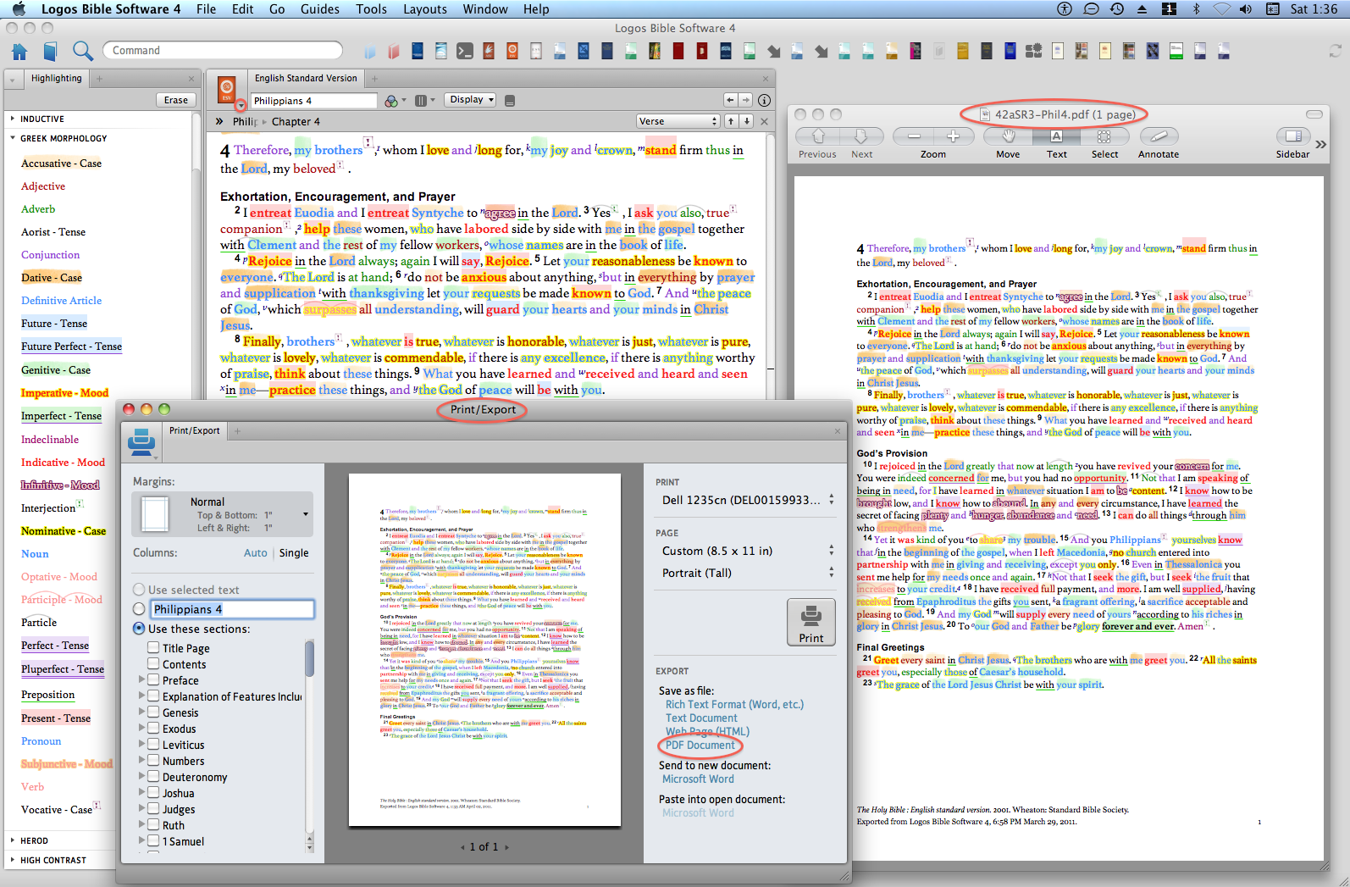Viewport: 1350px width, 887px height.
Task: Expand the HEROD palette
Action: tap(13, 840)
